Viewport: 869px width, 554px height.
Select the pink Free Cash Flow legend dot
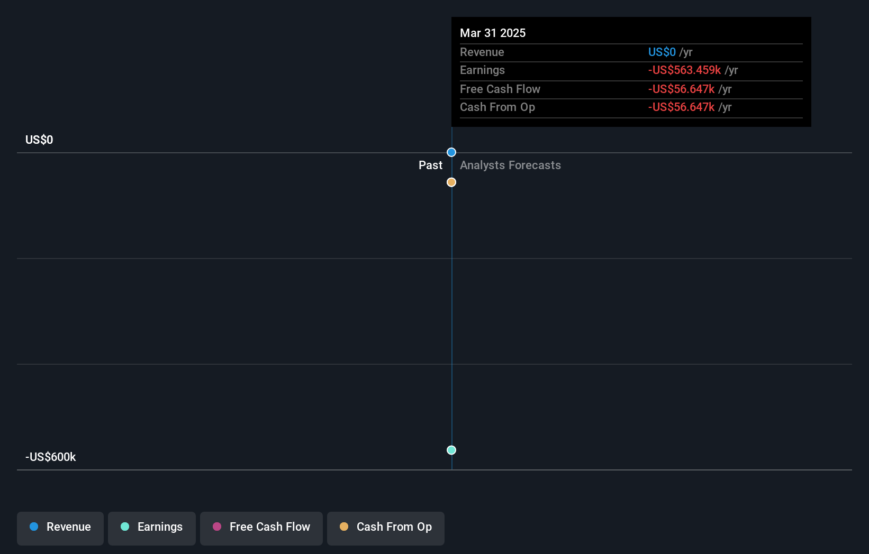click(x=216, y=527)
